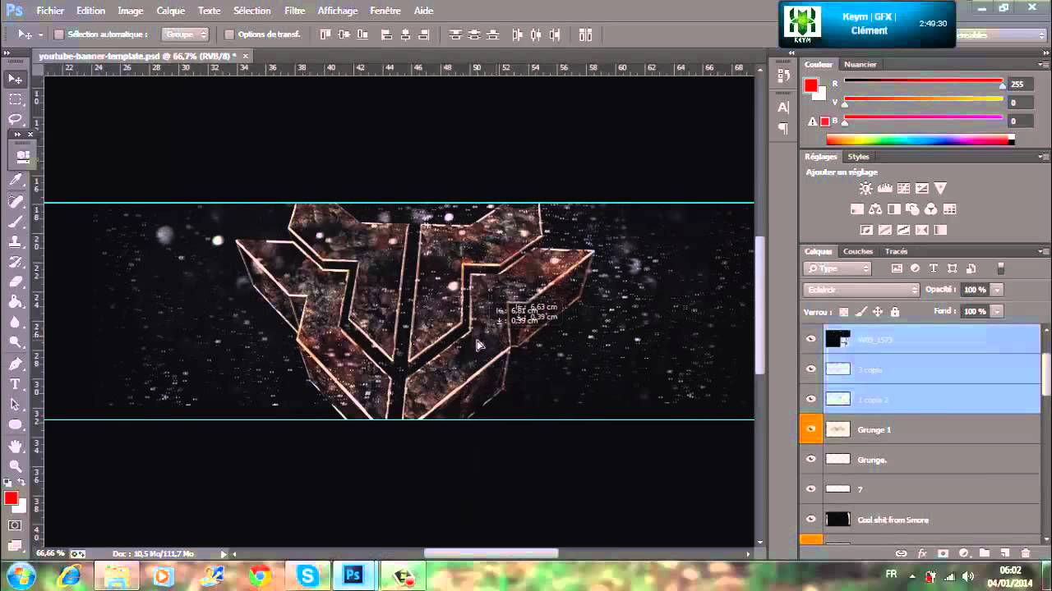This screenshot has height=591, width=1052.
Task: Open the layer filter Type dropdown
Action: coord(837,268)
